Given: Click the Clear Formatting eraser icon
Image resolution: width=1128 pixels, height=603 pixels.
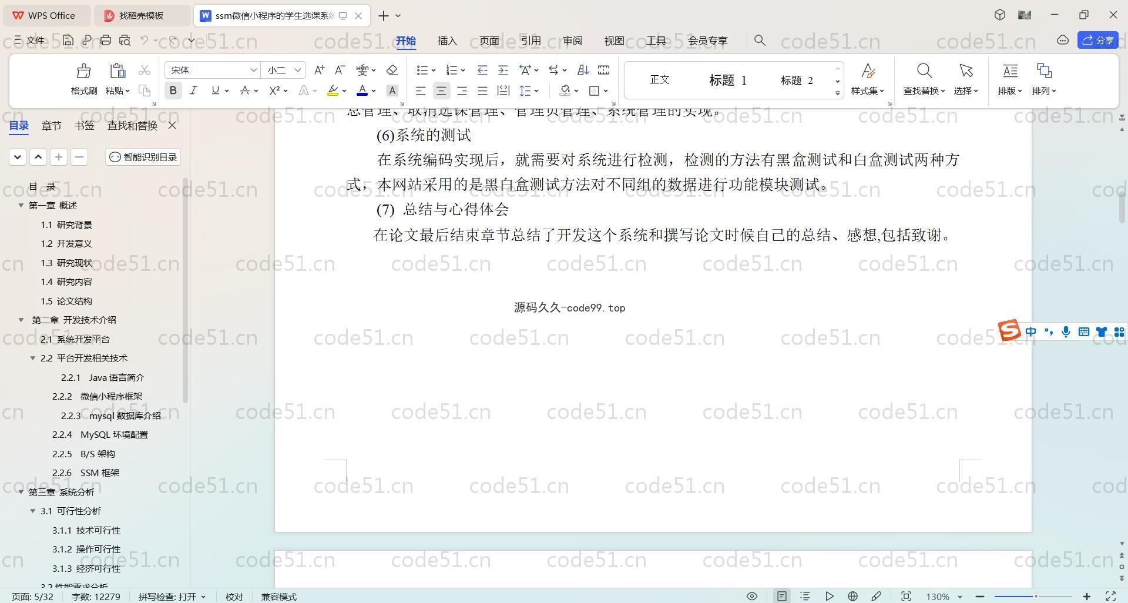Looking at the screenshot, I should [x=392, y=70].
